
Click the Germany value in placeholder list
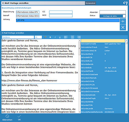click(108, 109)
